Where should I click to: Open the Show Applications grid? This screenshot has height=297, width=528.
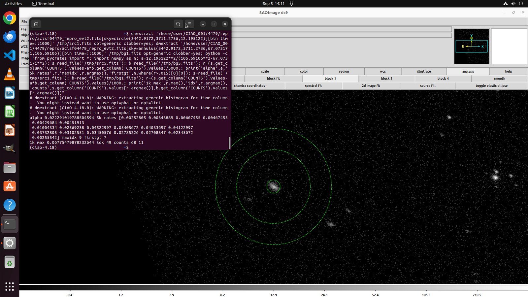tap(10, 286)
